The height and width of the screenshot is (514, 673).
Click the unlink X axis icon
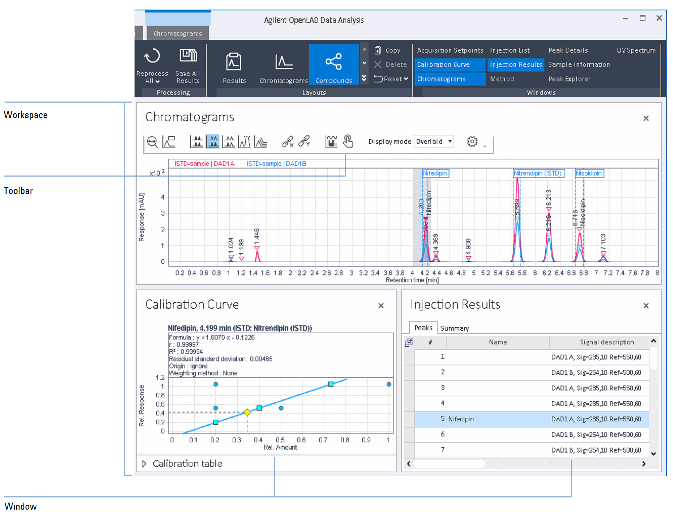coord(288,142)
